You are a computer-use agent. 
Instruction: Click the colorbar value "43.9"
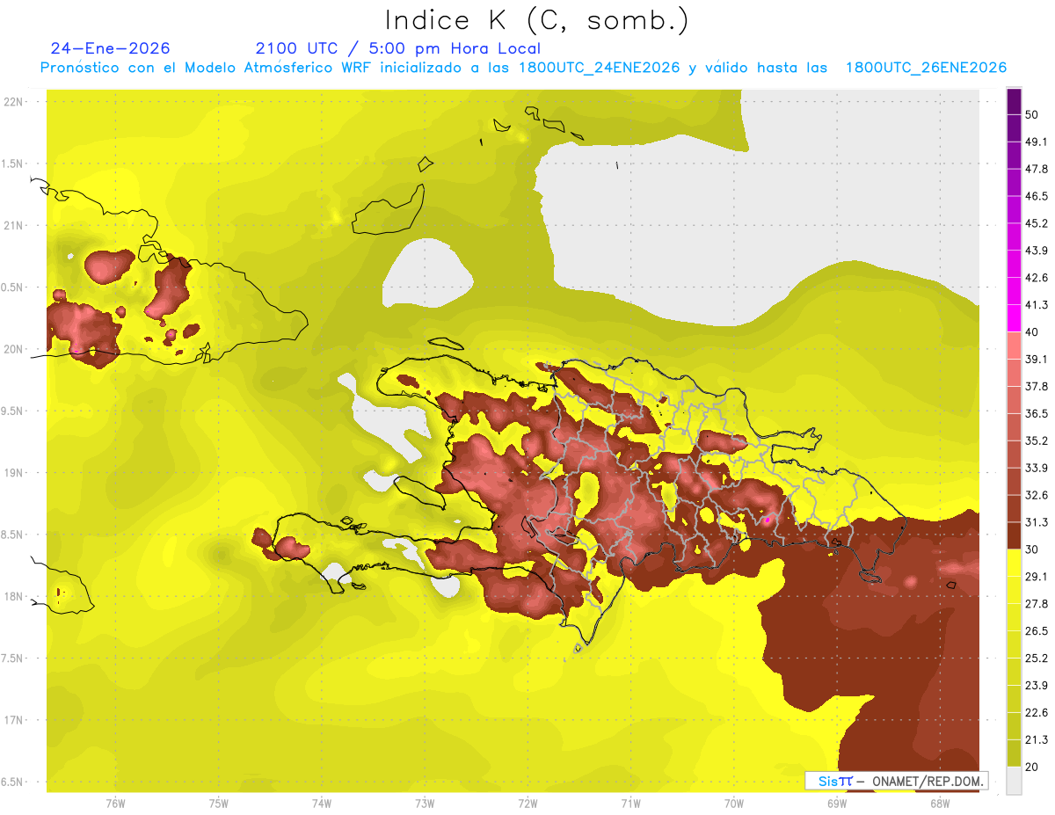(1037, 251)
